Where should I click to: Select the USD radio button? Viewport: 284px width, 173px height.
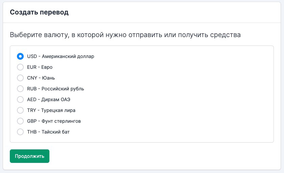coord(20,56)
